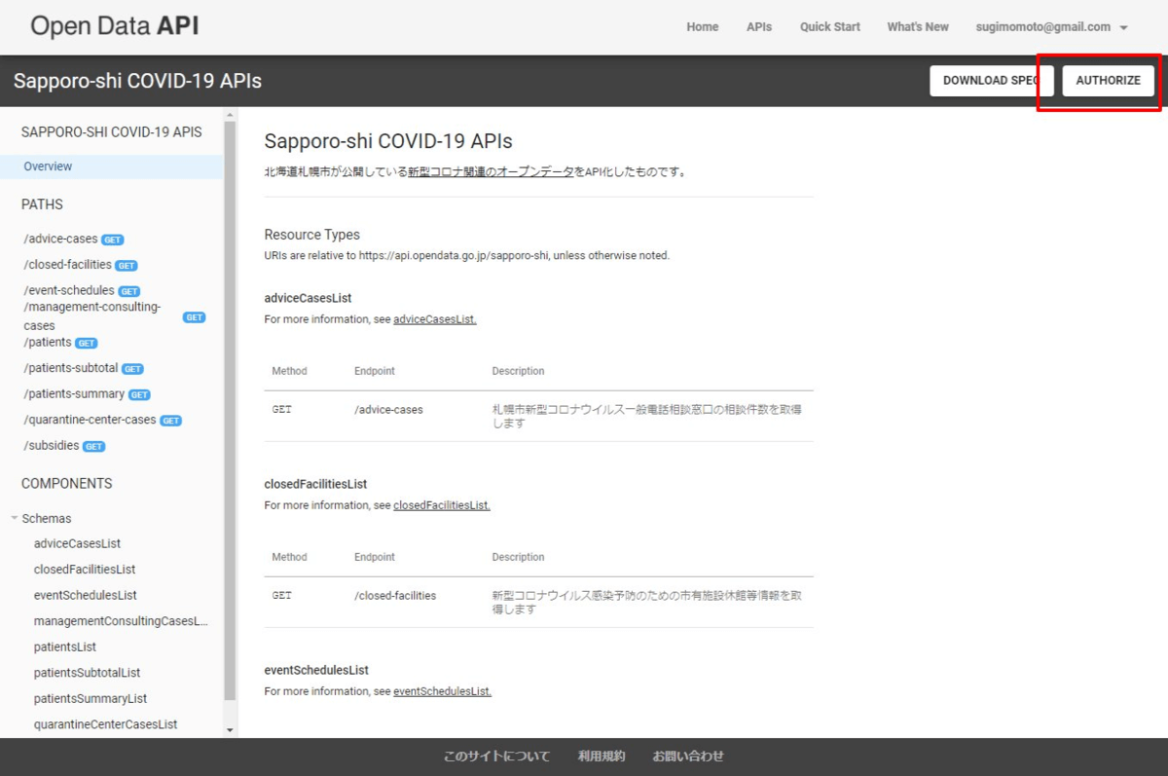Open the APIs menu item
This screenshot has width=1168, height=776.
coord(759,27)
